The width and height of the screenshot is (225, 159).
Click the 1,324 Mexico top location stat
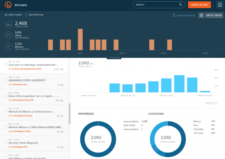tap(22, 46)
